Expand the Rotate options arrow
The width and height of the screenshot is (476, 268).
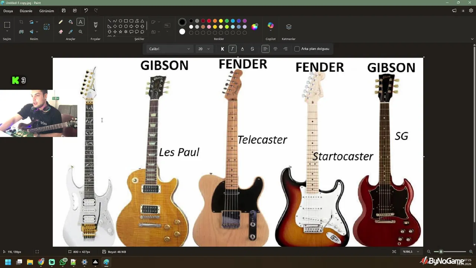click(37, 22)
